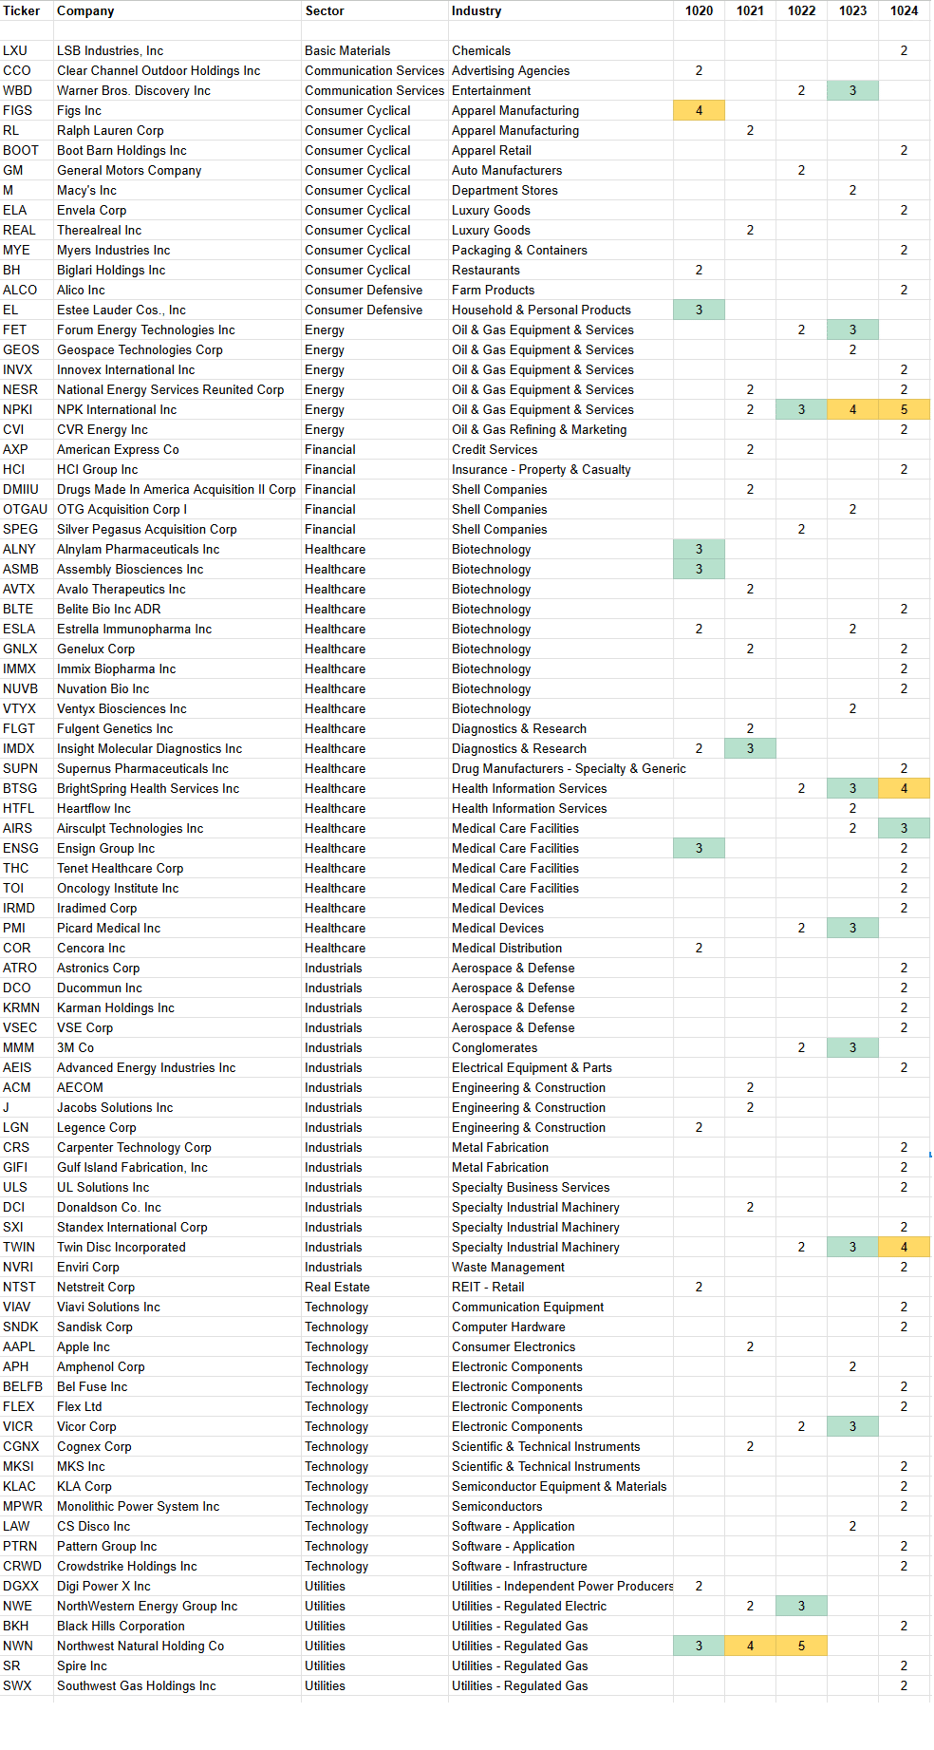Screen dimensions: 934x1750
Task: Click the REIT - Retail industry cell
Action: click(561, 1287)
